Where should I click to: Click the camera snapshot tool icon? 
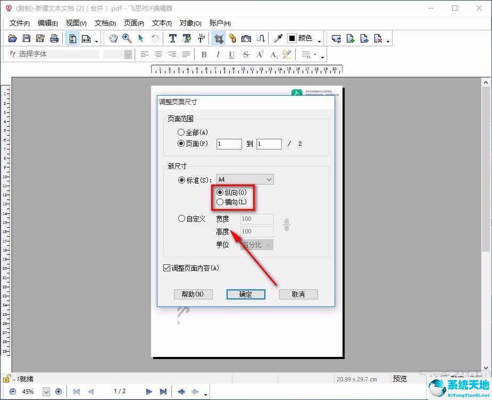(246, 38)
